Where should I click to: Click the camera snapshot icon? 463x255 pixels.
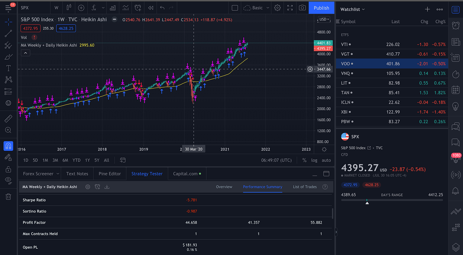tap(302, 8)
